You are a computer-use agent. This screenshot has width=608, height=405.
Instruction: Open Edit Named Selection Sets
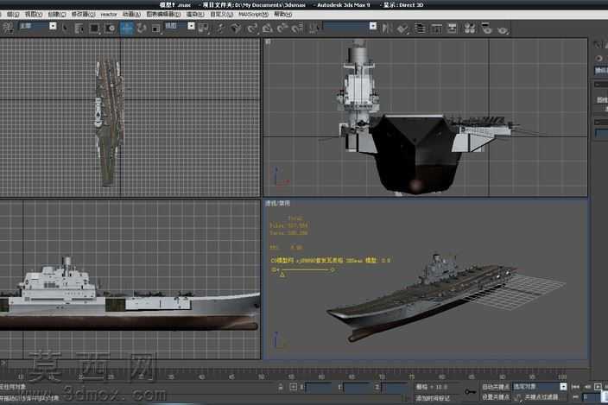(315, 28)
